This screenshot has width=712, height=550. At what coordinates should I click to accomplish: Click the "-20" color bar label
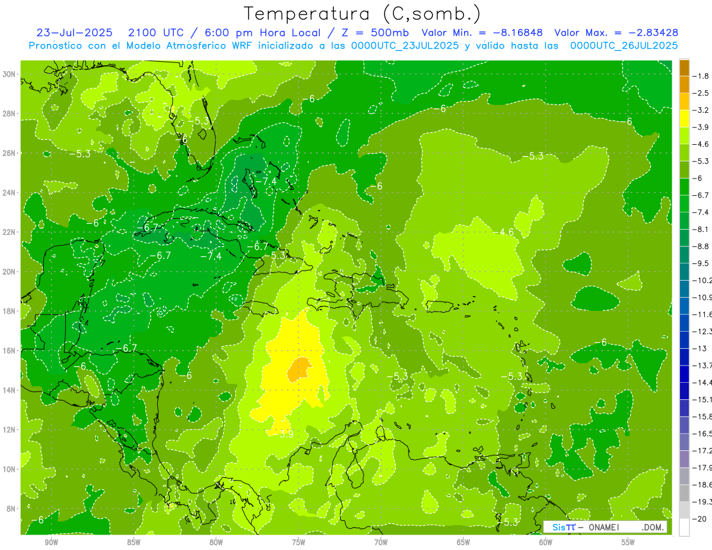[x=700, y=519]
